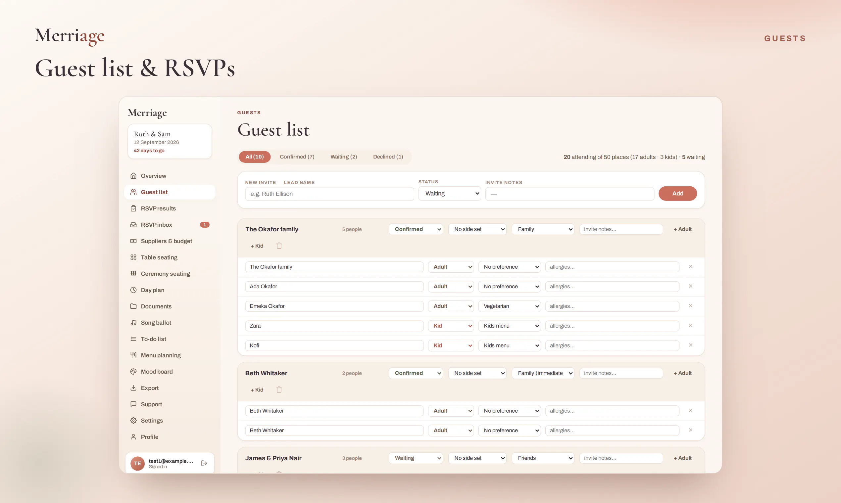The height and width of the screenshot is (503, 841).
Task: Click the new invite lead name field
Action: coord(330,194)
